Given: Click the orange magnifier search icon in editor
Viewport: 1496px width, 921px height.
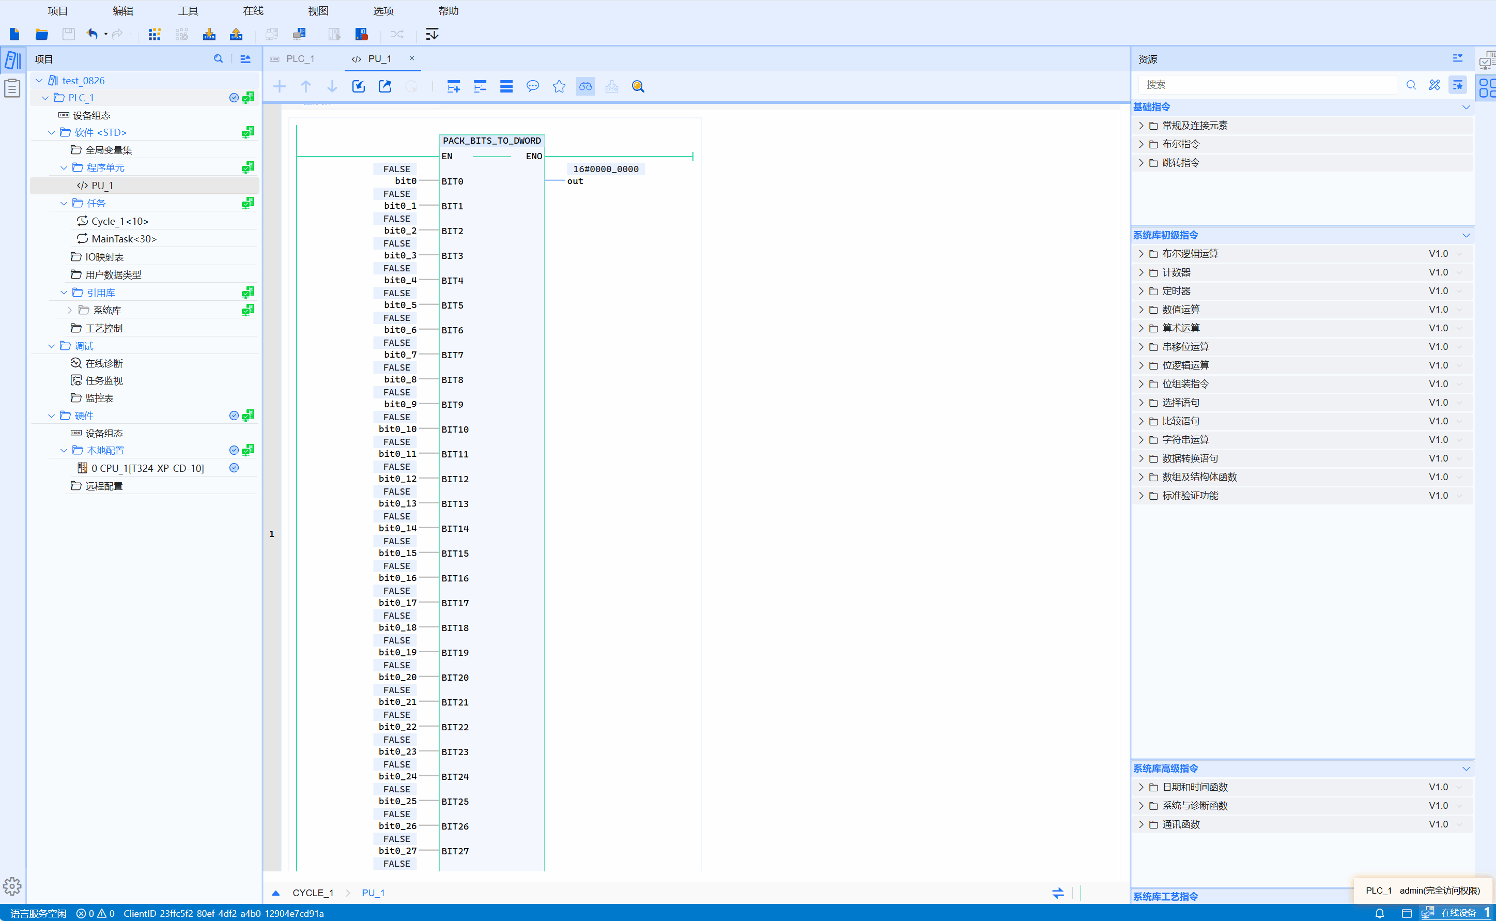Looking at the screenshot, I should [638, 86].
